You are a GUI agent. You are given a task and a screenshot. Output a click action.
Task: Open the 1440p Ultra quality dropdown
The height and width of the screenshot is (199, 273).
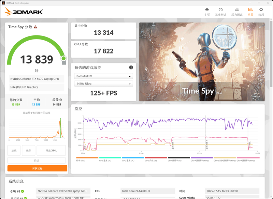(x=103, y=84)
